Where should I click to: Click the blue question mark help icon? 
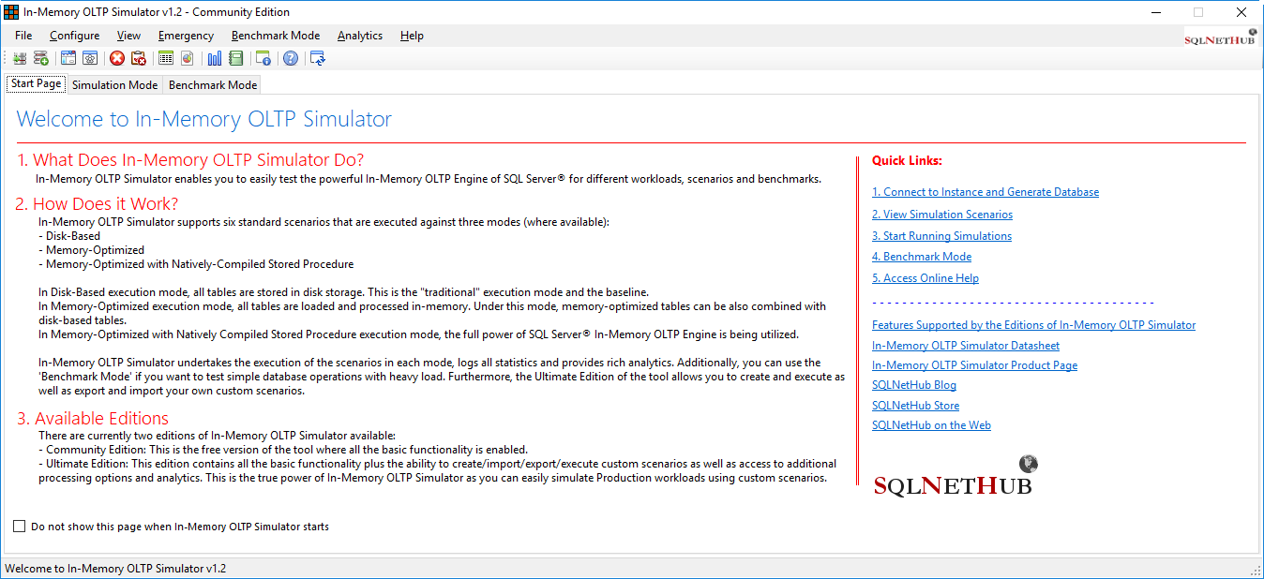[291, 58]
